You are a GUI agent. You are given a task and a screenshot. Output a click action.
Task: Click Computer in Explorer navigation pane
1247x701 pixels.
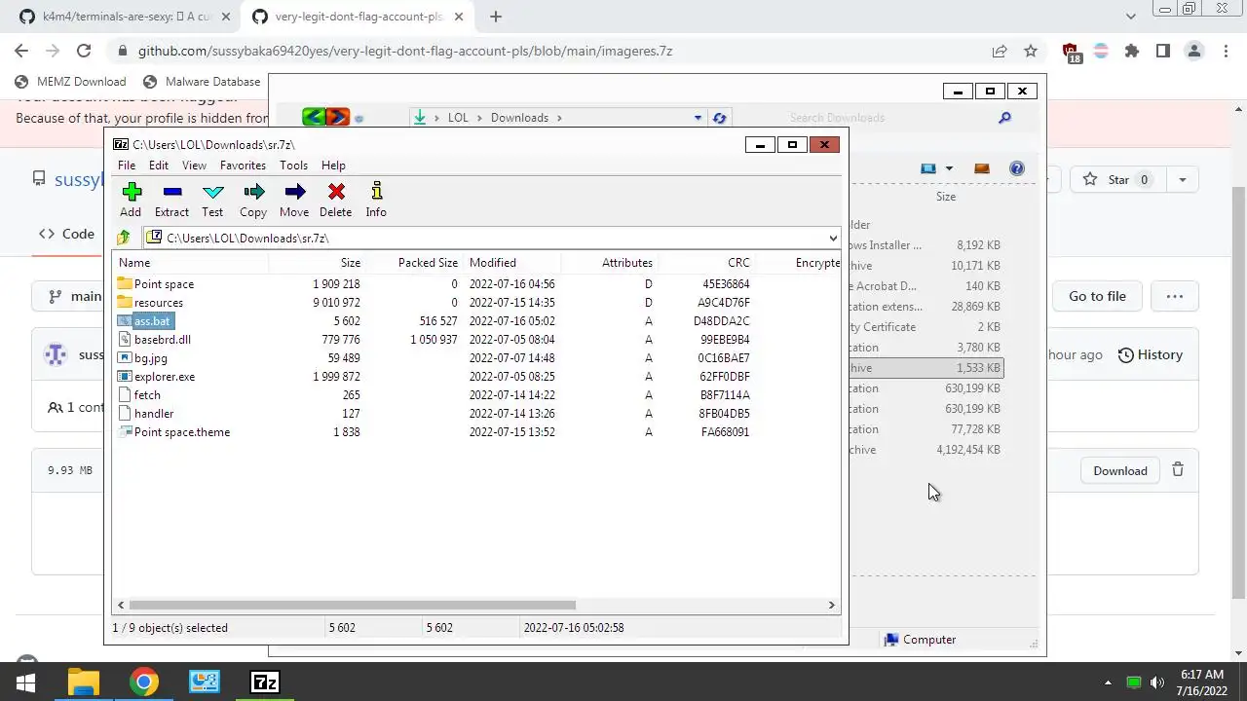click(x=920, y=640)
